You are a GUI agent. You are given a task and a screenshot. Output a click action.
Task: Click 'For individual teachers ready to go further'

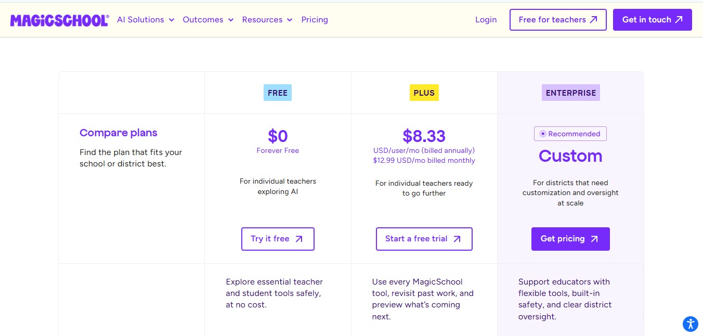424,188
